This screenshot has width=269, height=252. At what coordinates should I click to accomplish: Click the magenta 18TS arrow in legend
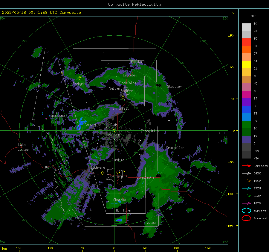pyautogui.click(x=246, y=203)
